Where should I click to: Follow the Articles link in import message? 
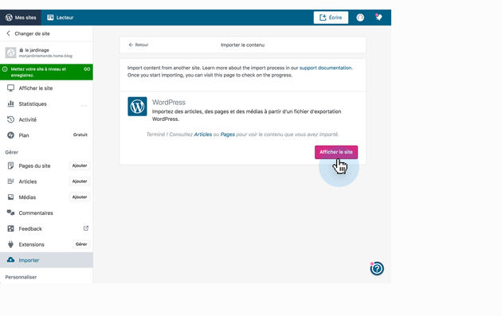[203, 135]
